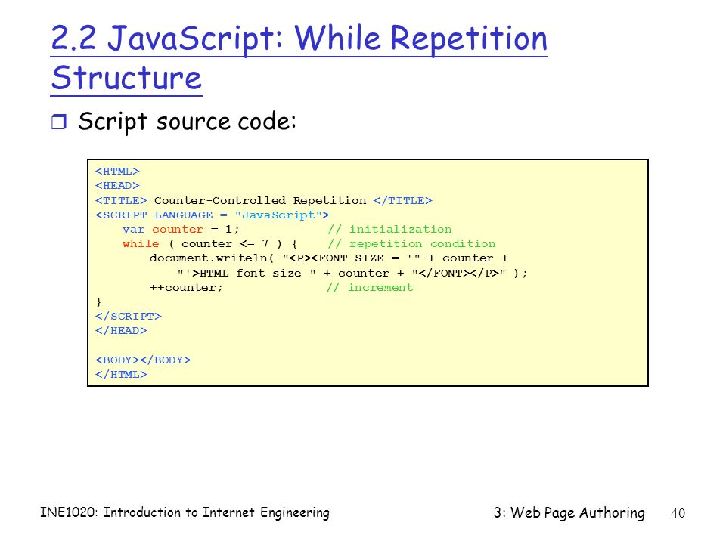Screen dimensions: 726x544
Task: Click the closing brace '}' line
Action: click(x=98, y=302)
